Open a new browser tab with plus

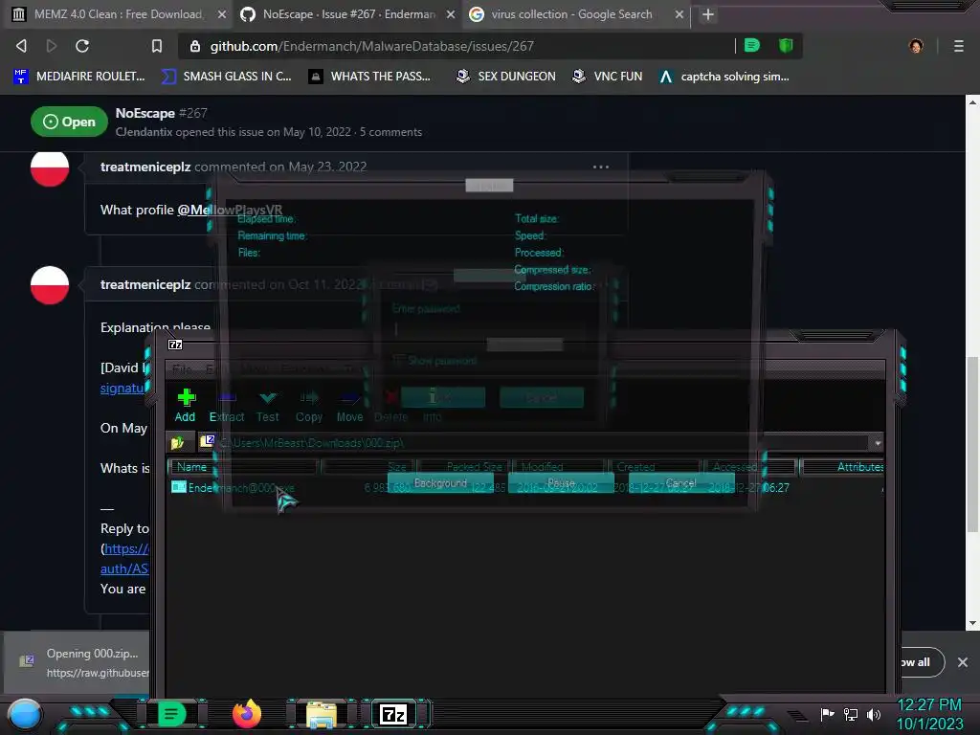(x=707, y=14)
